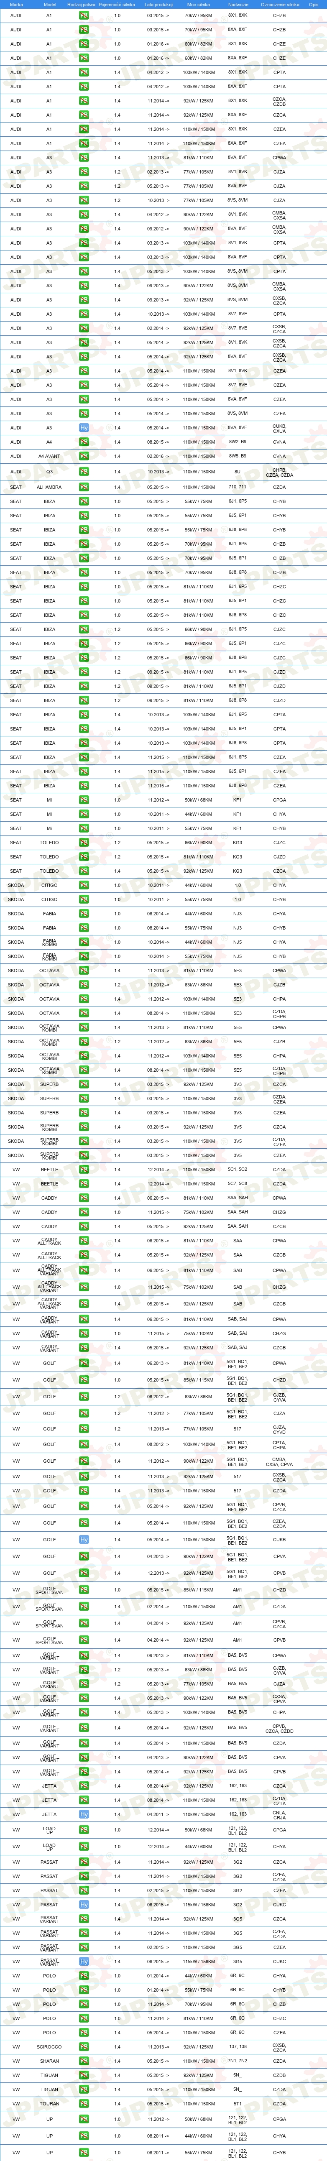Click the body code cell 7N1, 7N2

click(237, 2061)
